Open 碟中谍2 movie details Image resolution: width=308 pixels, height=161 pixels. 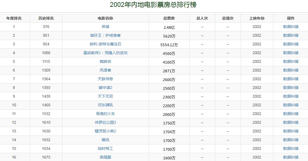pyautogui.click(x=105, y=88)
